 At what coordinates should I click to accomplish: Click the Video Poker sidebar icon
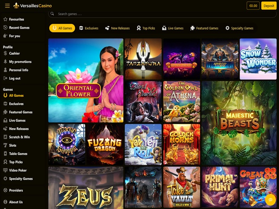5,170
